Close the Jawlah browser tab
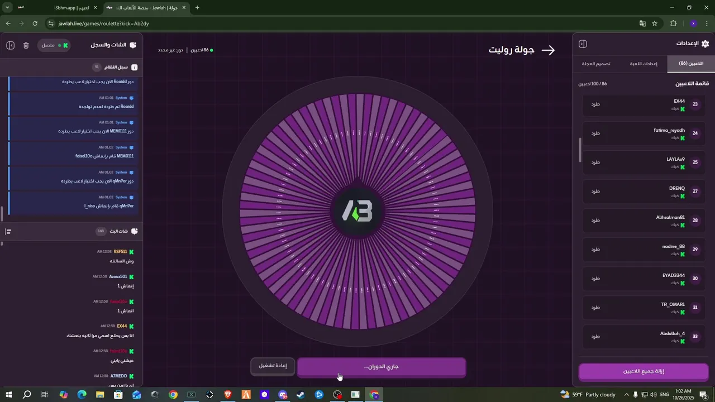 coord(184,8)
